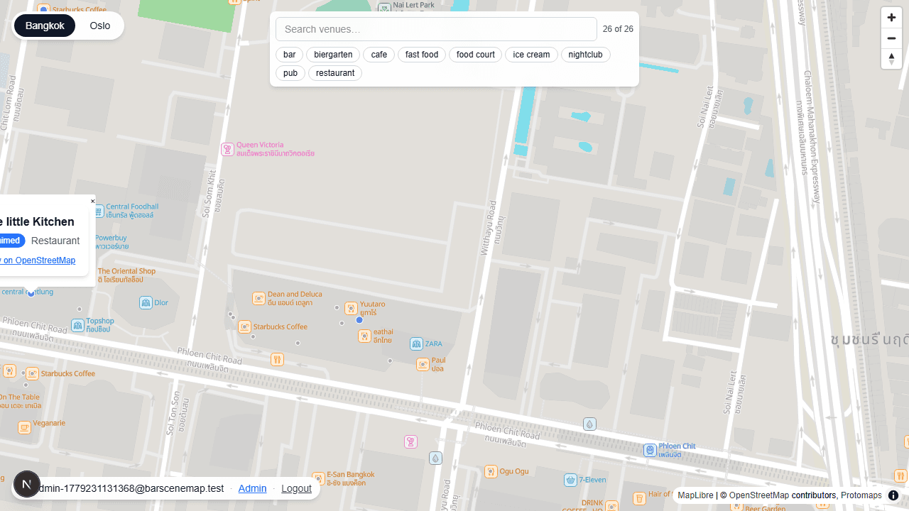Click the Central Foodhall icon
Image resolution: width=909 pixels, height=511 pixels.
coord(99,211)
